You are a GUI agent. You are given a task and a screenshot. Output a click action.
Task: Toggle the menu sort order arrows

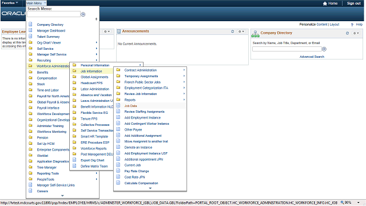click(x=96, y=19)
